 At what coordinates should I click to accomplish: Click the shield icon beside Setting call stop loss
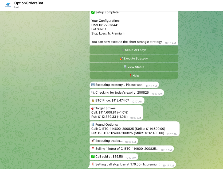(93, 164)
